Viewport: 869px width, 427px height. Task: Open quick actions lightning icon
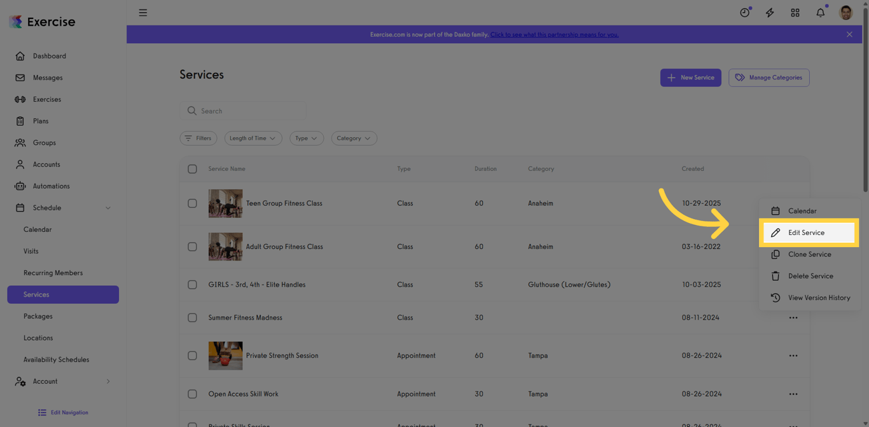[770, 12]
